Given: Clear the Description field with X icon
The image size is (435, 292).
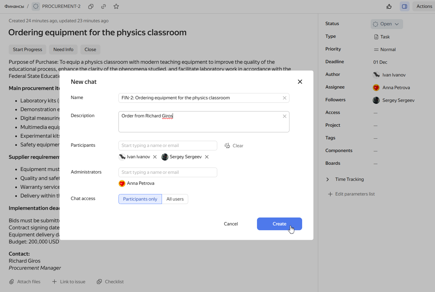Looking at the screenshot, I should pyautogui.click(x=284, y=116).
